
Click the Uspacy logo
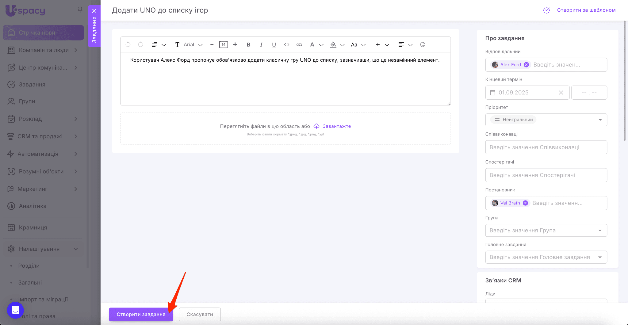(25, 10)
